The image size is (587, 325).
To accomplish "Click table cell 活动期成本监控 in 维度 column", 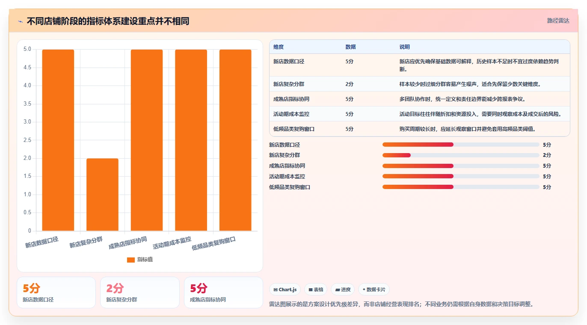I will 291,114.
